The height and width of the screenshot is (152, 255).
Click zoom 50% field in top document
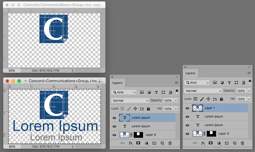(x=12, y=70)
